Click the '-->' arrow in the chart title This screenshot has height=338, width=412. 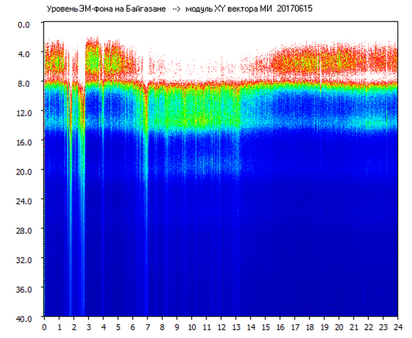[176, 9]
